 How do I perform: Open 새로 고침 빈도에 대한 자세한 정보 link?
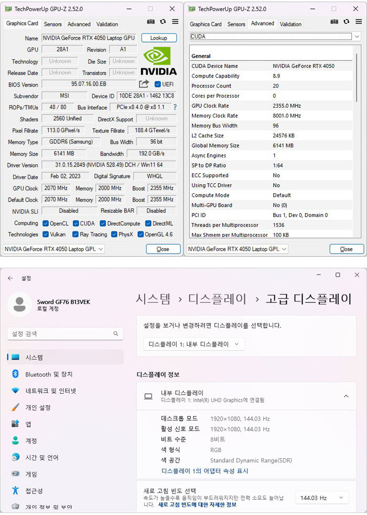tap(197, 504)
